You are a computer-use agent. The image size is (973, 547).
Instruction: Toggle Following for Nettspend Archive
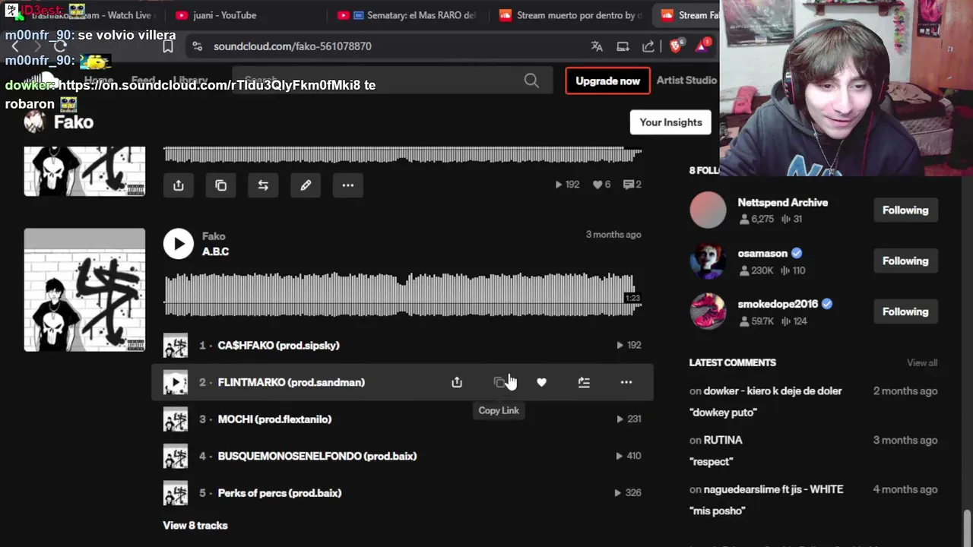click(905, 210)
